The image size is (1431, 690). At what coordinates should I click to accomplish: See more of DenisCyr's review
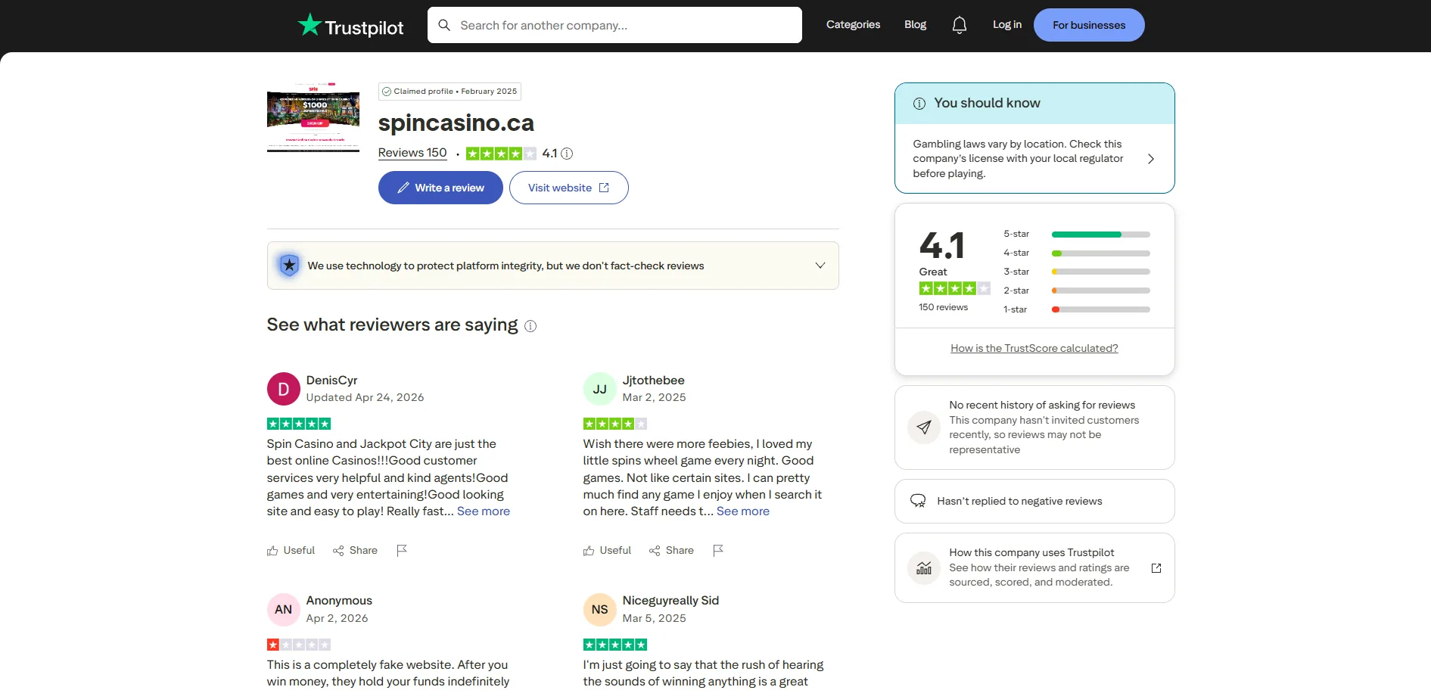[x=484, y=511]
